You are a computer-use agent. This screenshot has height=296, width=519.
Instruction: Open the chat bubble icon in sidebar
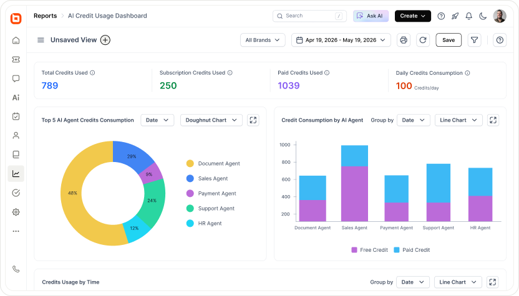tap(16, 79)
